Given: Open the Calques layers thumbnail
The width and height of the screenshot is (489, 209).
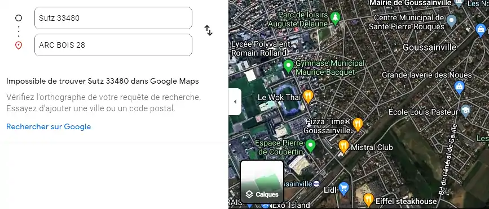Looking at the screenshot, I should (262, 181).
